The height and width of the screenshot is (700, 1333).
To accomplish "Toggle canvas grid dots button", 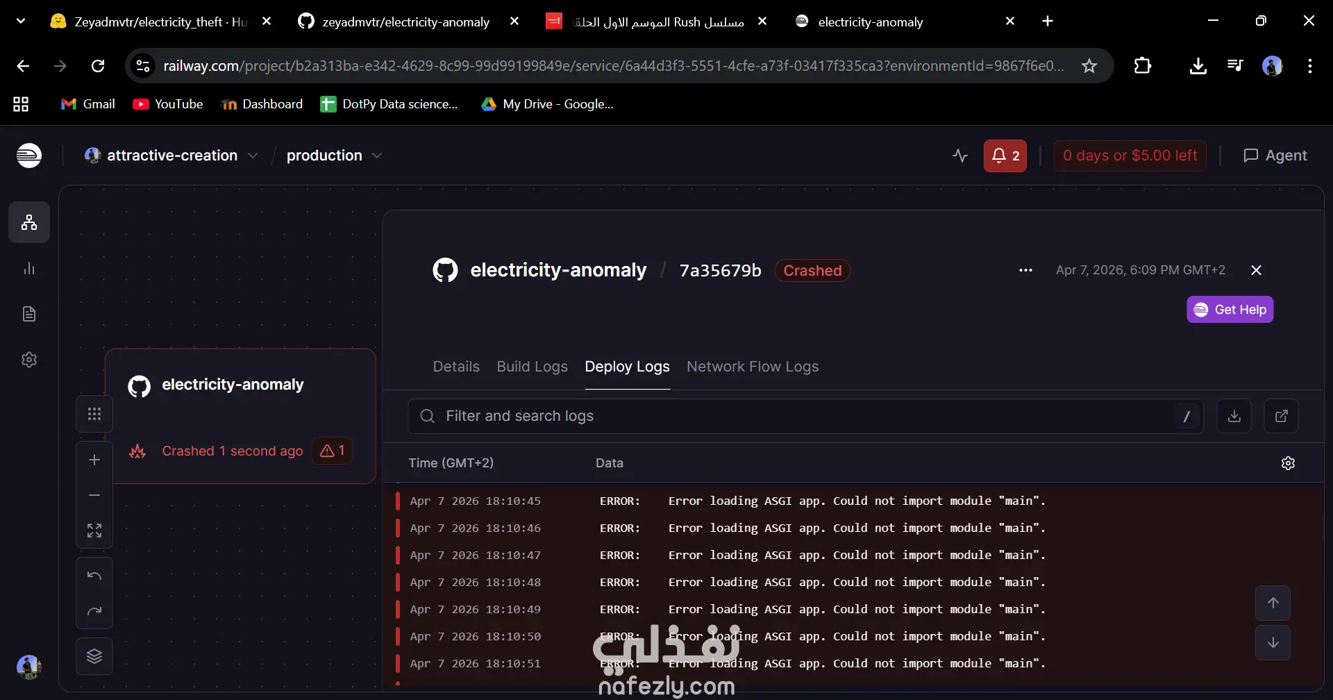I will pyautogui.click(x=94, y=415).
